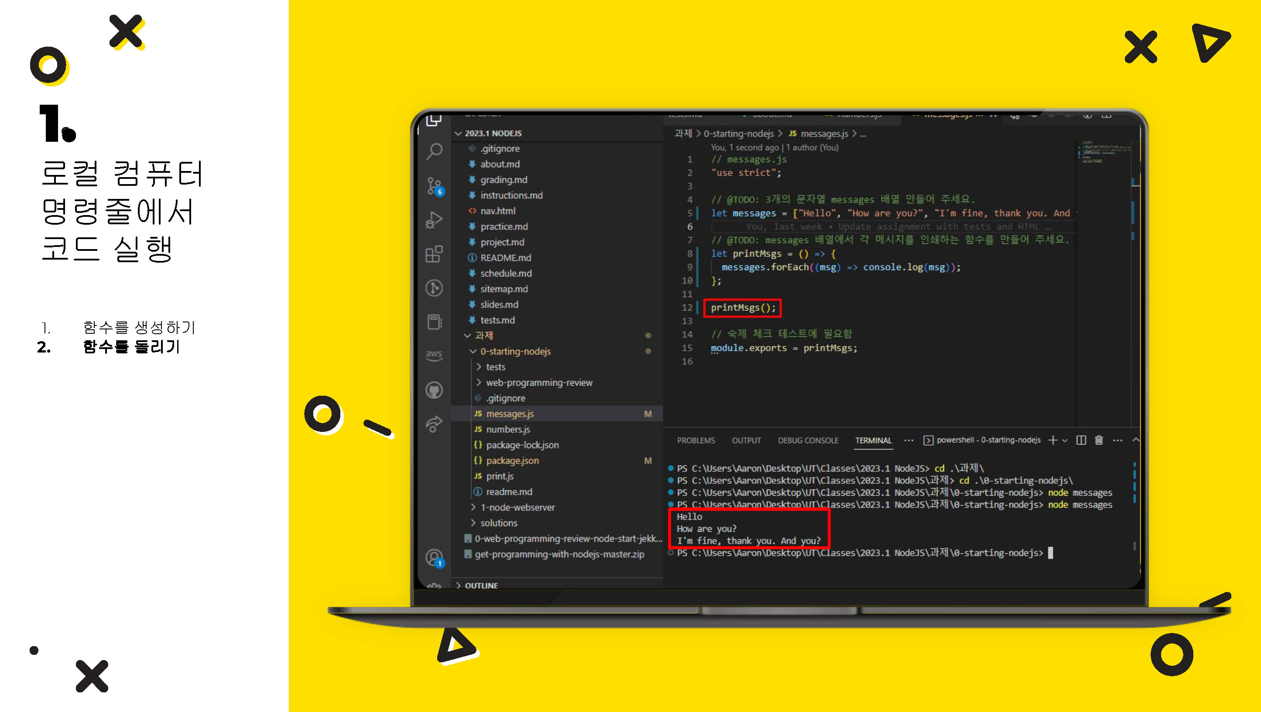1261x712 pixels.
Task: Click the info icon beside README.md
Action: pyautogui.click(x=472, y=257)
